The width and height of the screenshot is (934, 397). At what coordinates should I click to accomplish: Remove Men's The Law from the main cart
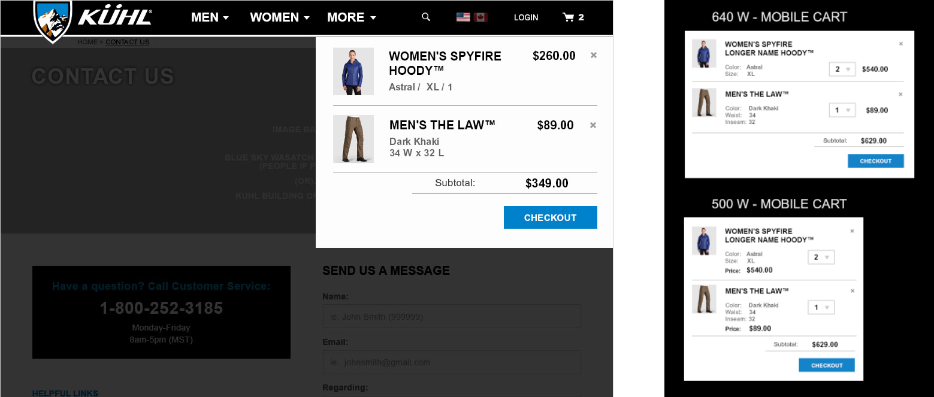[x=593, y=125]
